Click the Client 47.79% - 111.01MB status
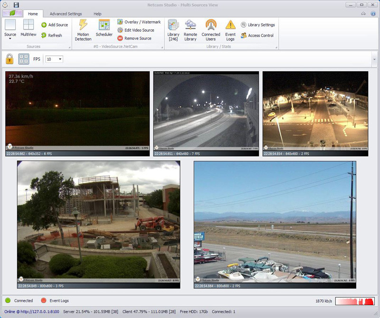The width and height of the screenshot is (380, 318). (149, 312)
